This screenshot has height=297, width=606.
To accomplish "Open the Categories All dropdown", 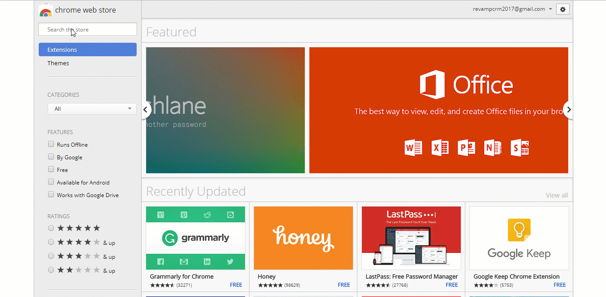I will pyautogui.click(x=92, y=109).
